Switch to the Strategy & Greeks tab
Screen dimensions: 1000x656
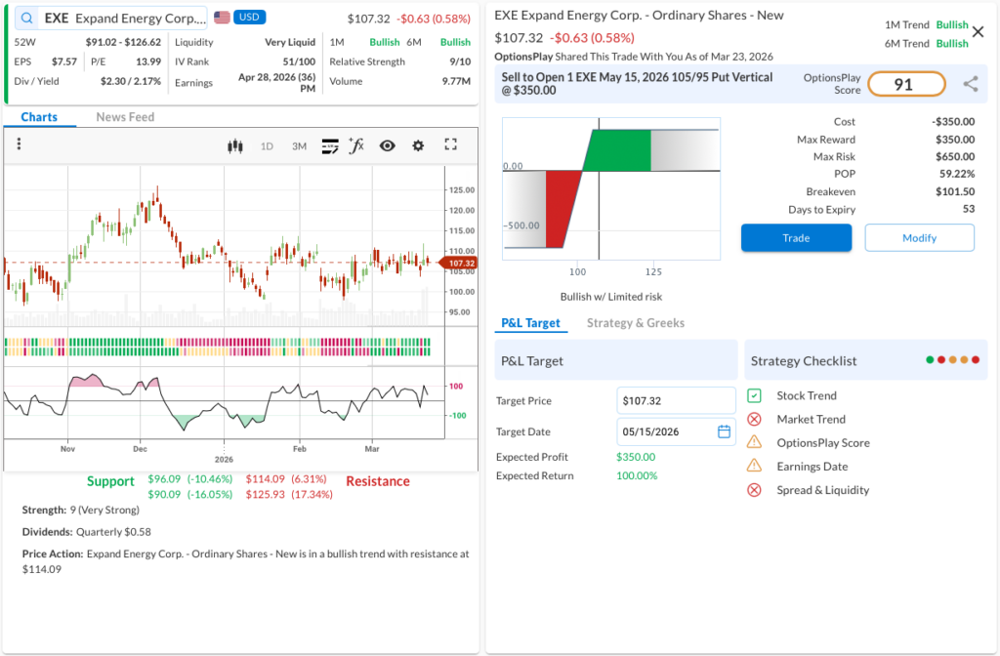click(635, 323)
